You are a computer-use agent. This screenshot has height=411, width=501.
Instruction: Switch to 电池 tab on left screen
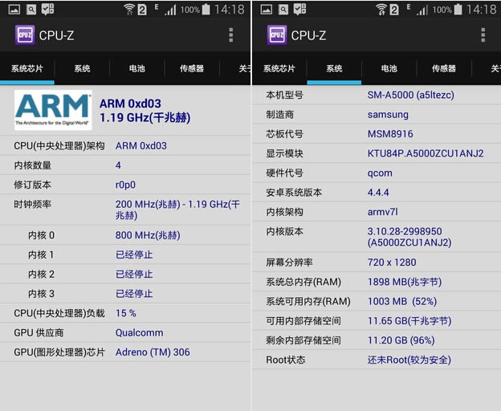click(137, 68)
